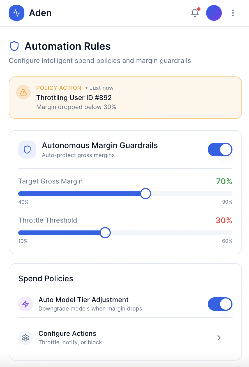Expand Configure Actions chevron arrow
The height and width of the screenshot is (367, 249).
[x=219, y=338]
